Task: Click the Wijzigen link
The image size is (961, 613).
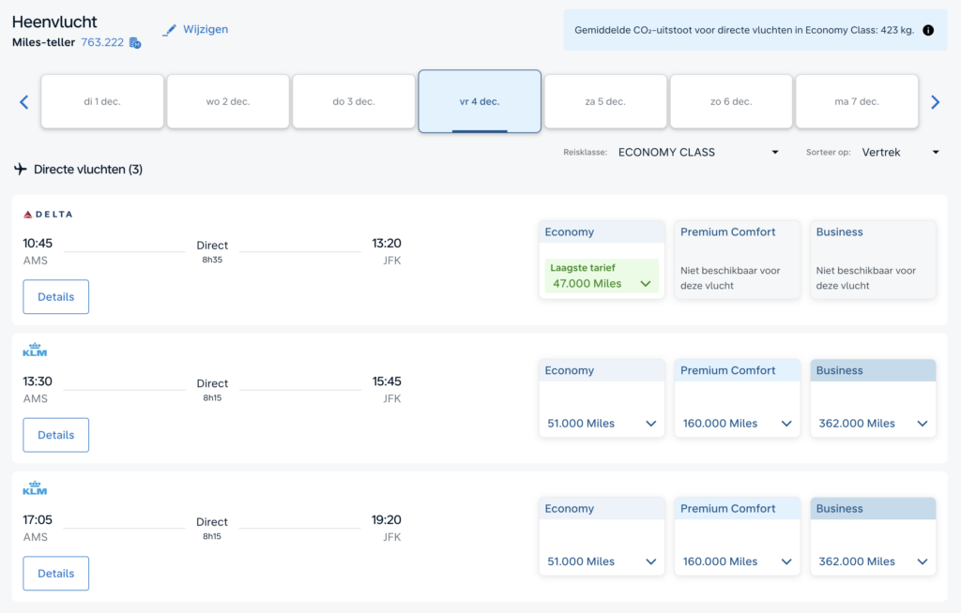Action: 206,29
